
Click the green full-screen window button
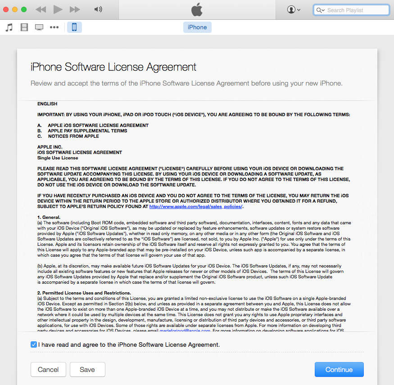point(24,9)
